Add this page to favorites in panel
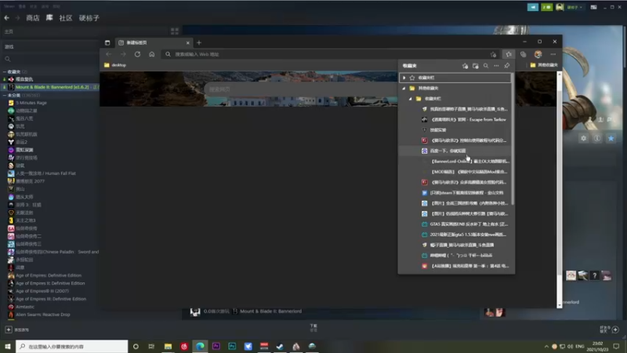627x353 pixels. 465,66
